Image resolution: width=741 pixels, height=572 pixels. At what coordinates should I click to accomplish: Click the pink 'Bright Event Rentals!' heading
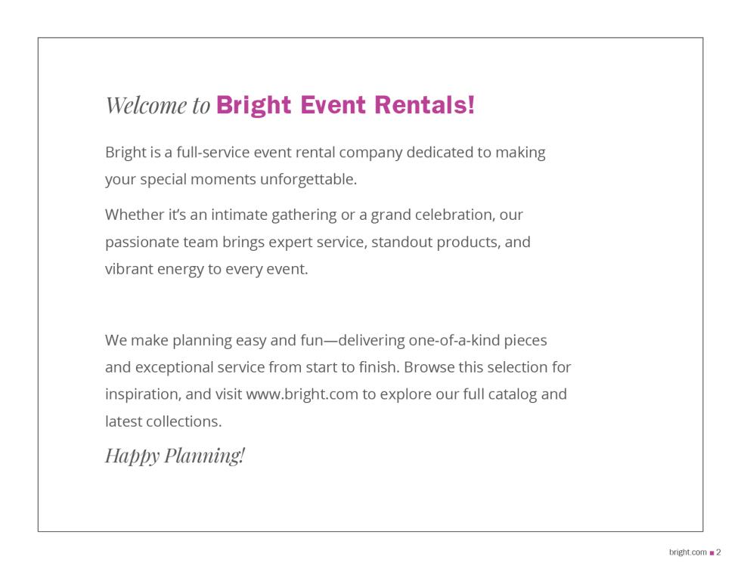(x=346, y=105)
